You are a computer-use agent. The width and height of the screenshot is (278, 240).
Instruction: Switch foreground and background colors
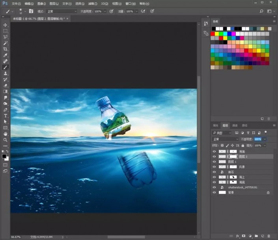coord(7,151)
